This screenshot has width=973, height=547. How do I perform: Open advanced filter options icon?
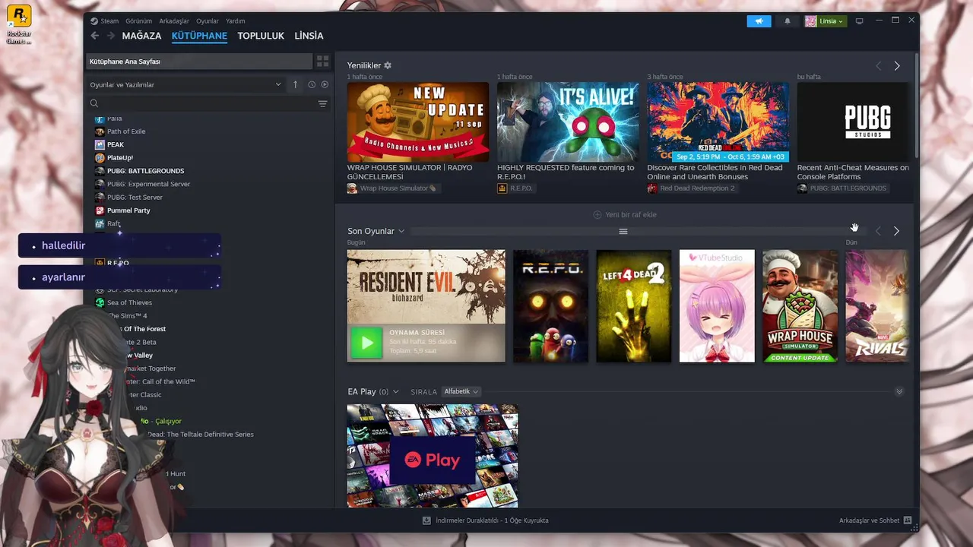click(322, 103)
